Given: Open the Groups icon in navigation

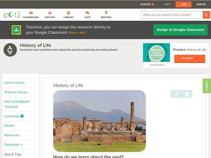Looking at the screenshot, I should (50, 13).
